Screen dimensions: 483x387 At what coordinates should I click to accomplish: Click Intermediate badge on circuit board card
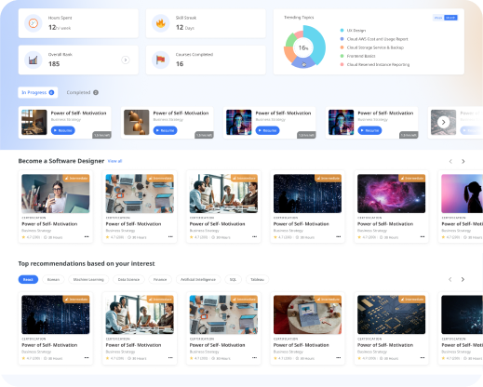pyautogui.click(x=412, y=300)
